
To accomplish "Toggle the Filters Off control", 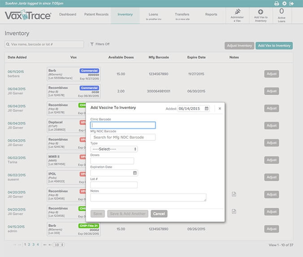I will (100, 44).
